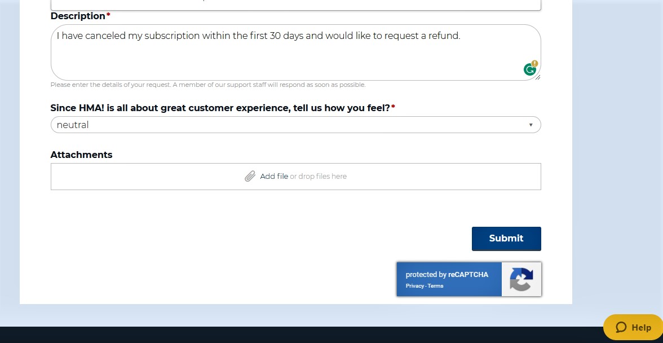Click the chat bubble icon on Help
The height and width of the screenshot is (343, 663).
(x=621, y=327)
